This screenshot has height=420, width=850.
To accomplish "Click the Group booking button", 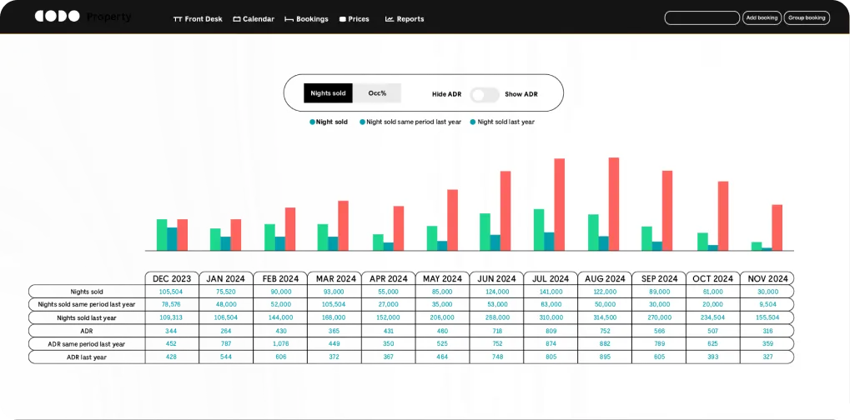I will (x=807, y=17).
